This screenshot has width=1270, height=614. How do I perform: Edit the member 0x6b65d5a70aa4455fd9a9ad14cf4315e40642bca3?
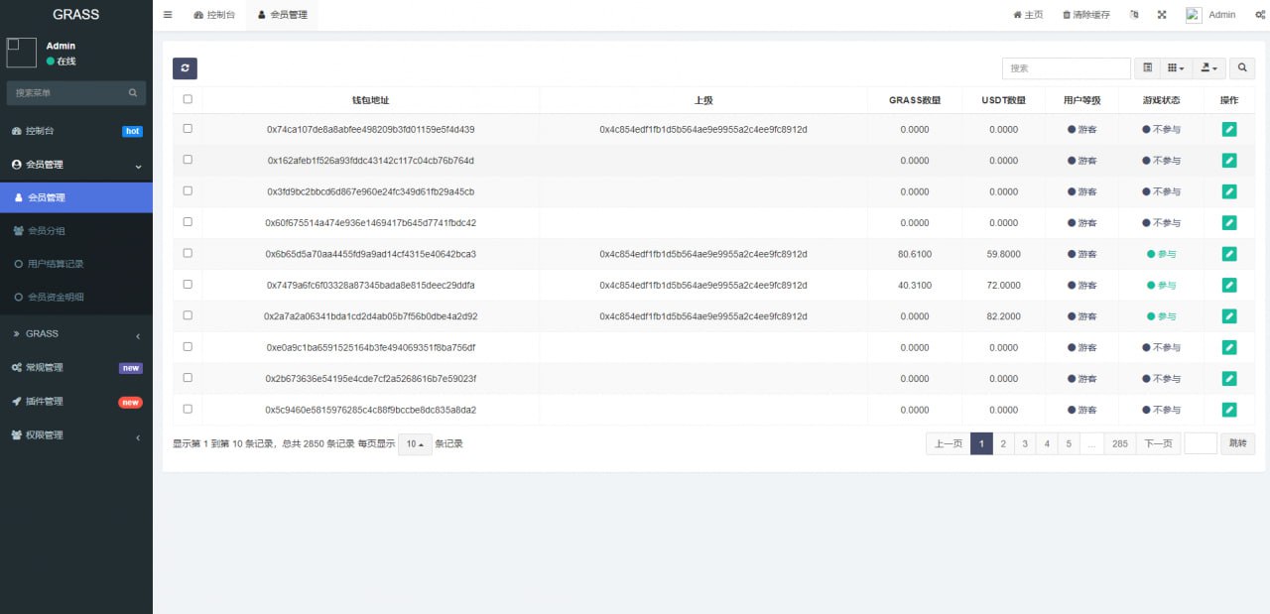click(x=1229, y=254)
